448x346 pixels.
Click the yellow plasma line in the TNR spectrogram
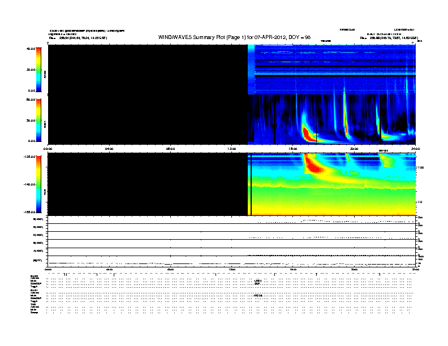tap(331, 187)
